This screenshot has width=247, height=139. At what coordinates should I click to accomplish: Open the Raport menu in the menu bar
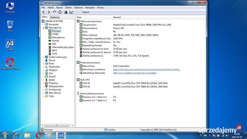pyautogui.click(x=59, y=7)
